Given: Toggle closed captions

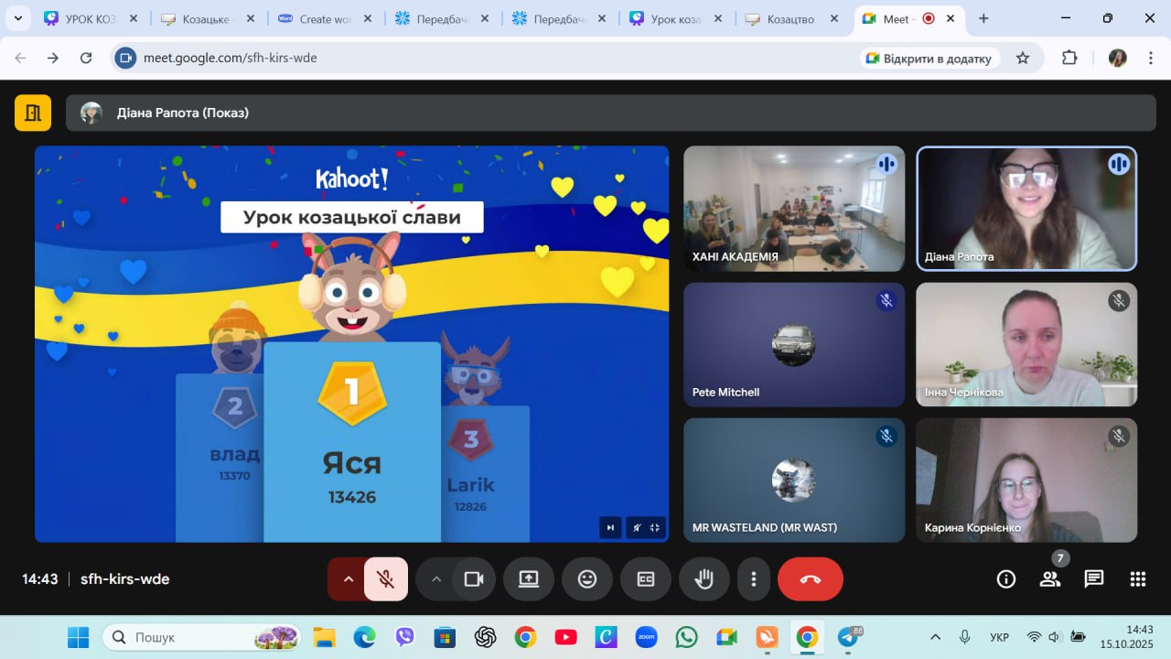Looking at the screenshot, I should click(645, 579).
